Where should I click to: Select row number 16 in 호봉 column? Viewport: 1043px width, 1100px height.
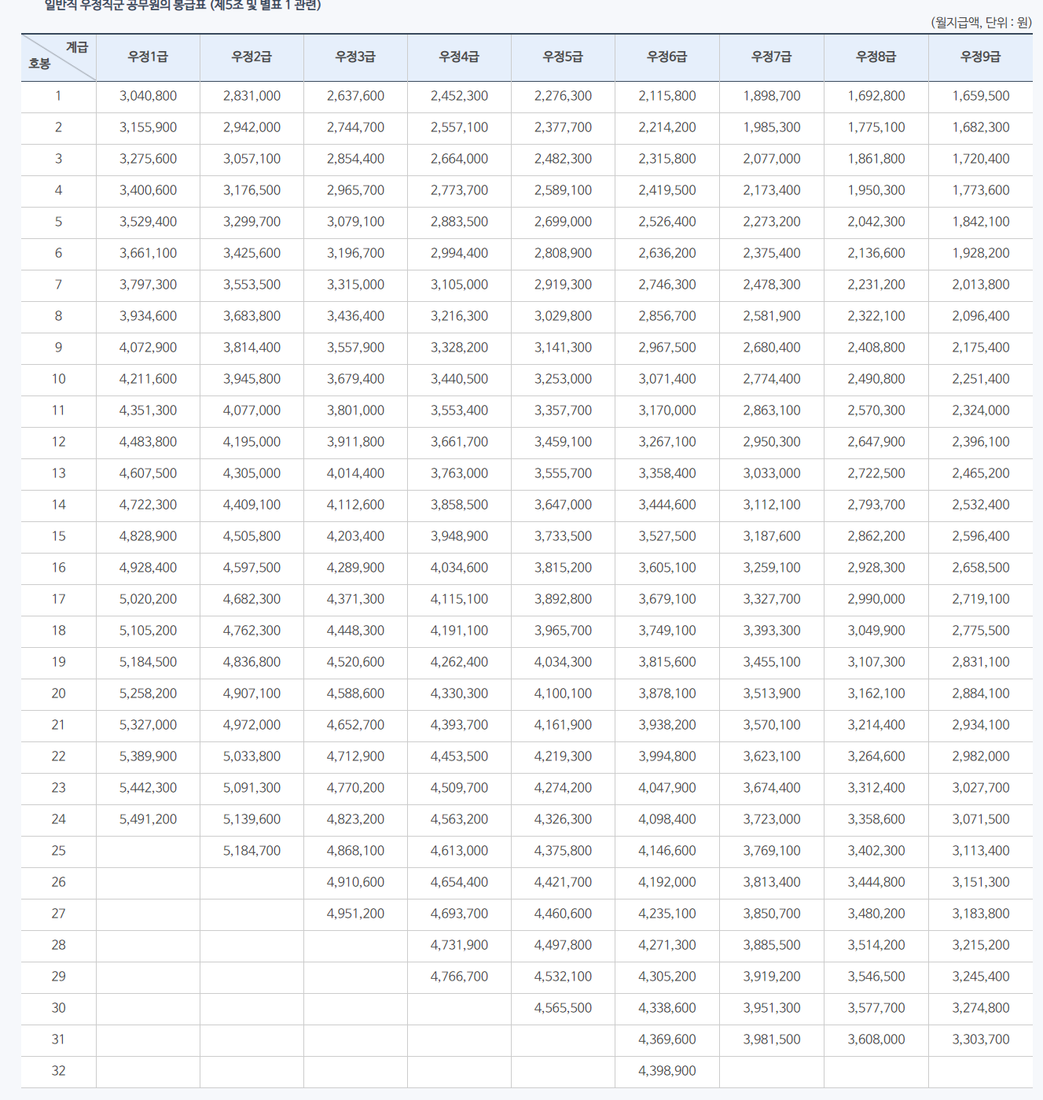pyautogui.click(x=58, y=568)
